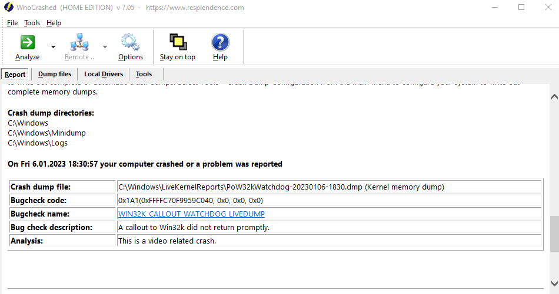
Task: Expand the Analyze dropdown arrow
Action: 53,47
